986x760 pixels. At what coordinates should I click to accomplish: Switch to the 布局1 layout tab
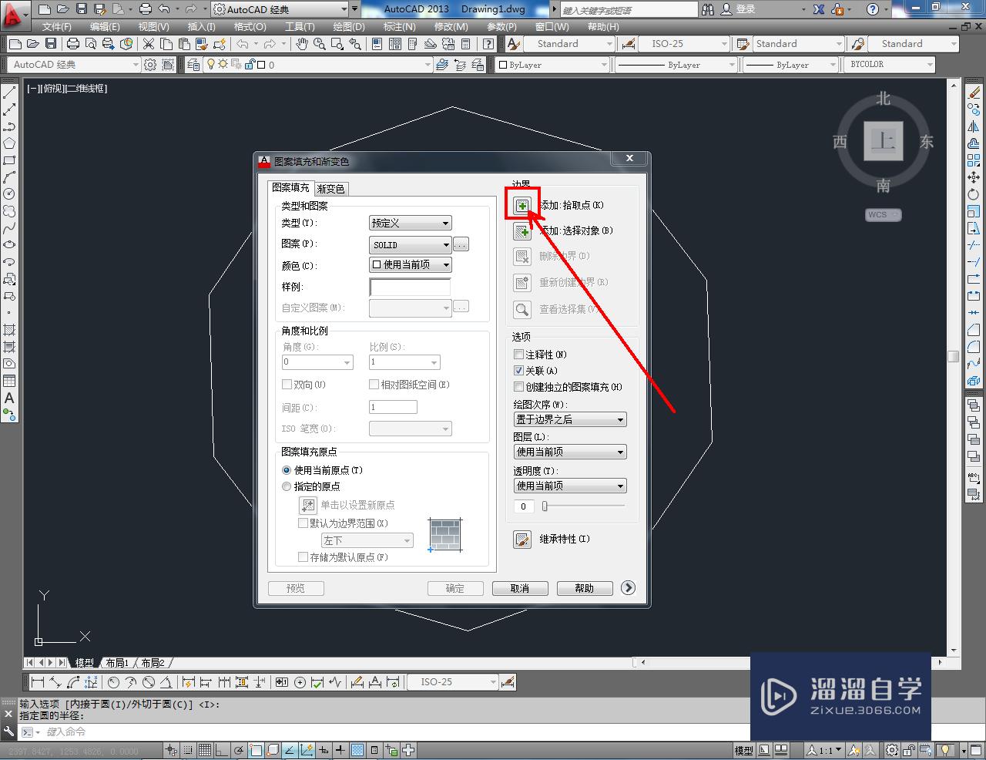pos(117,663)
